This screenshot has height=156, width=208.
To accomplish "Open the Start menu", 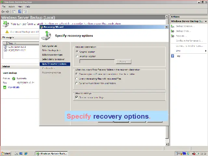I will (6, 153).
